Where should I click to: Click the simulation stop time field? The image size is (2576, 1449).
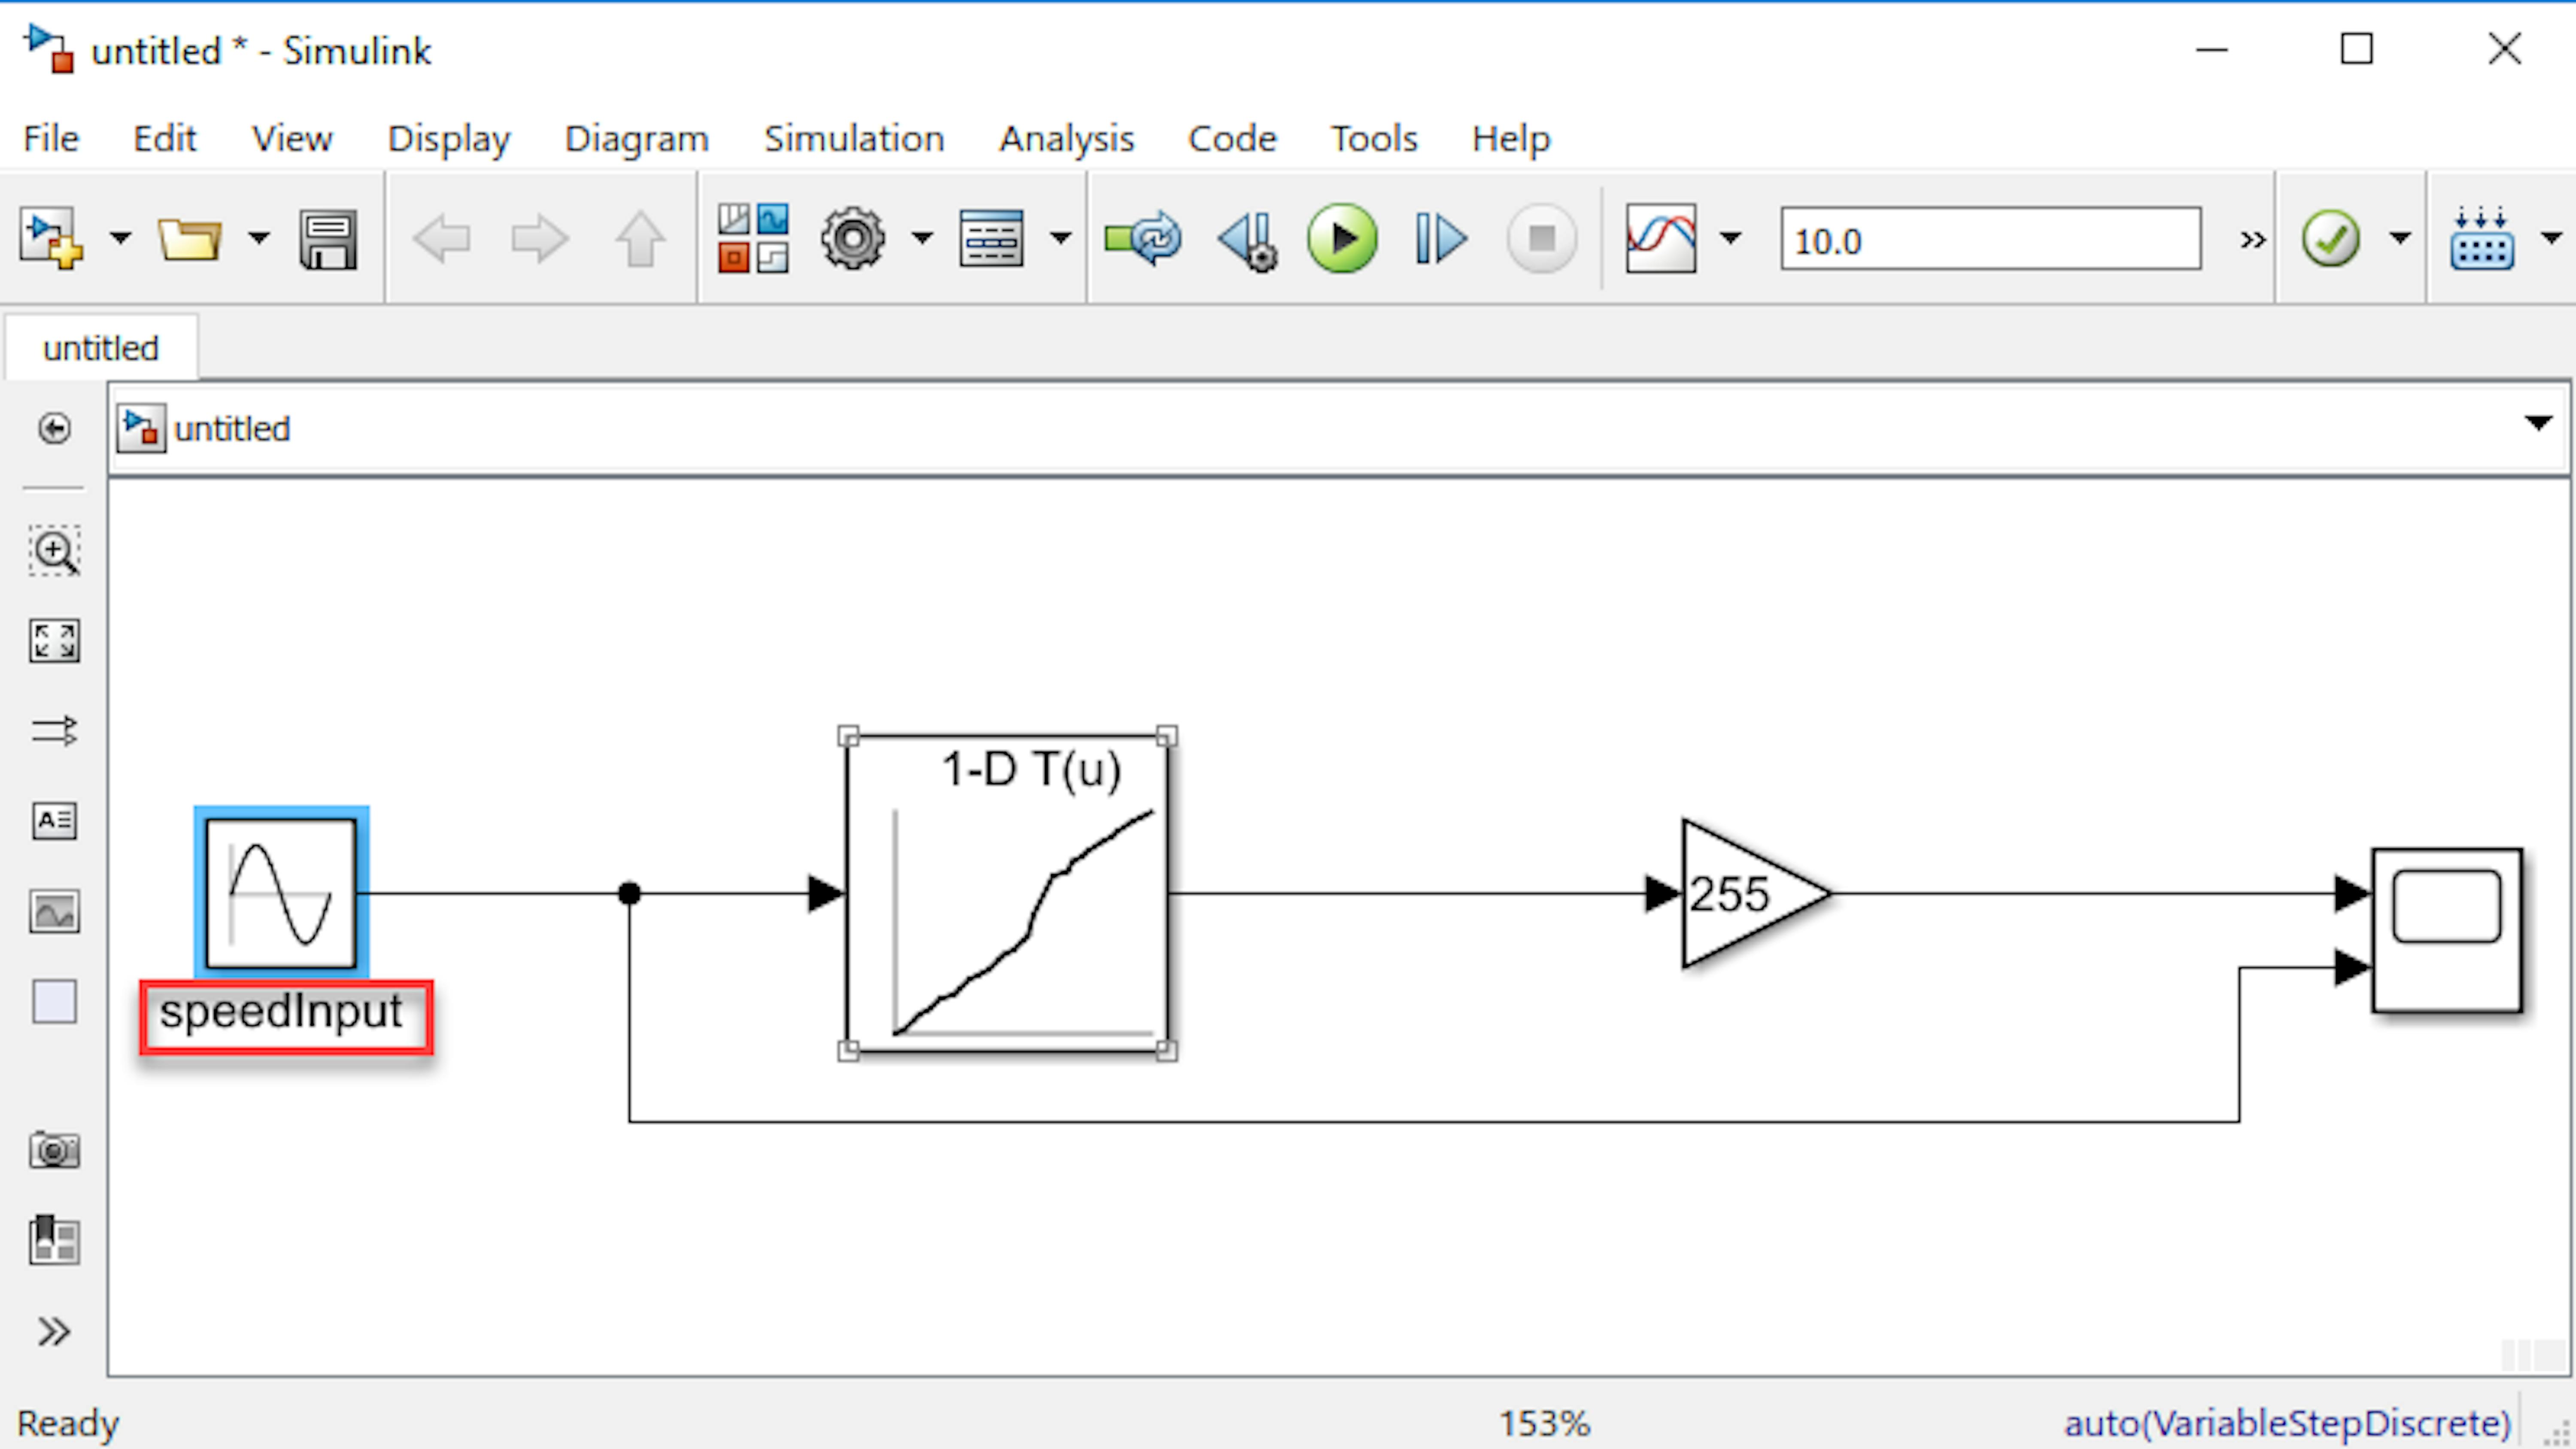1990,239
